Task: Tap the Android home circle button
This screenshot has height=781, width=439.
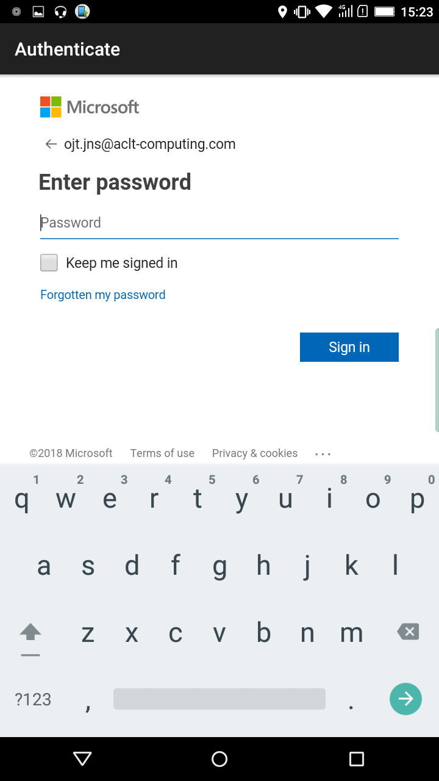Action: (220, 758)
